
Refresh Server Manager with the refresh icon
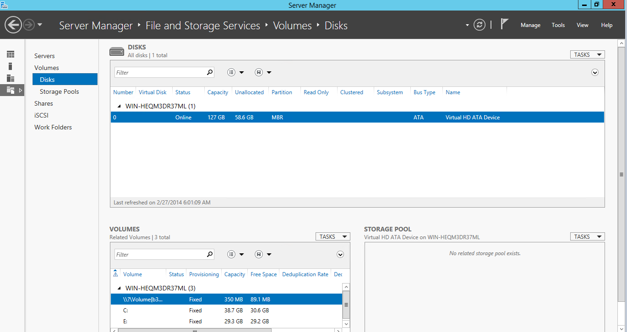pos(480,25)
